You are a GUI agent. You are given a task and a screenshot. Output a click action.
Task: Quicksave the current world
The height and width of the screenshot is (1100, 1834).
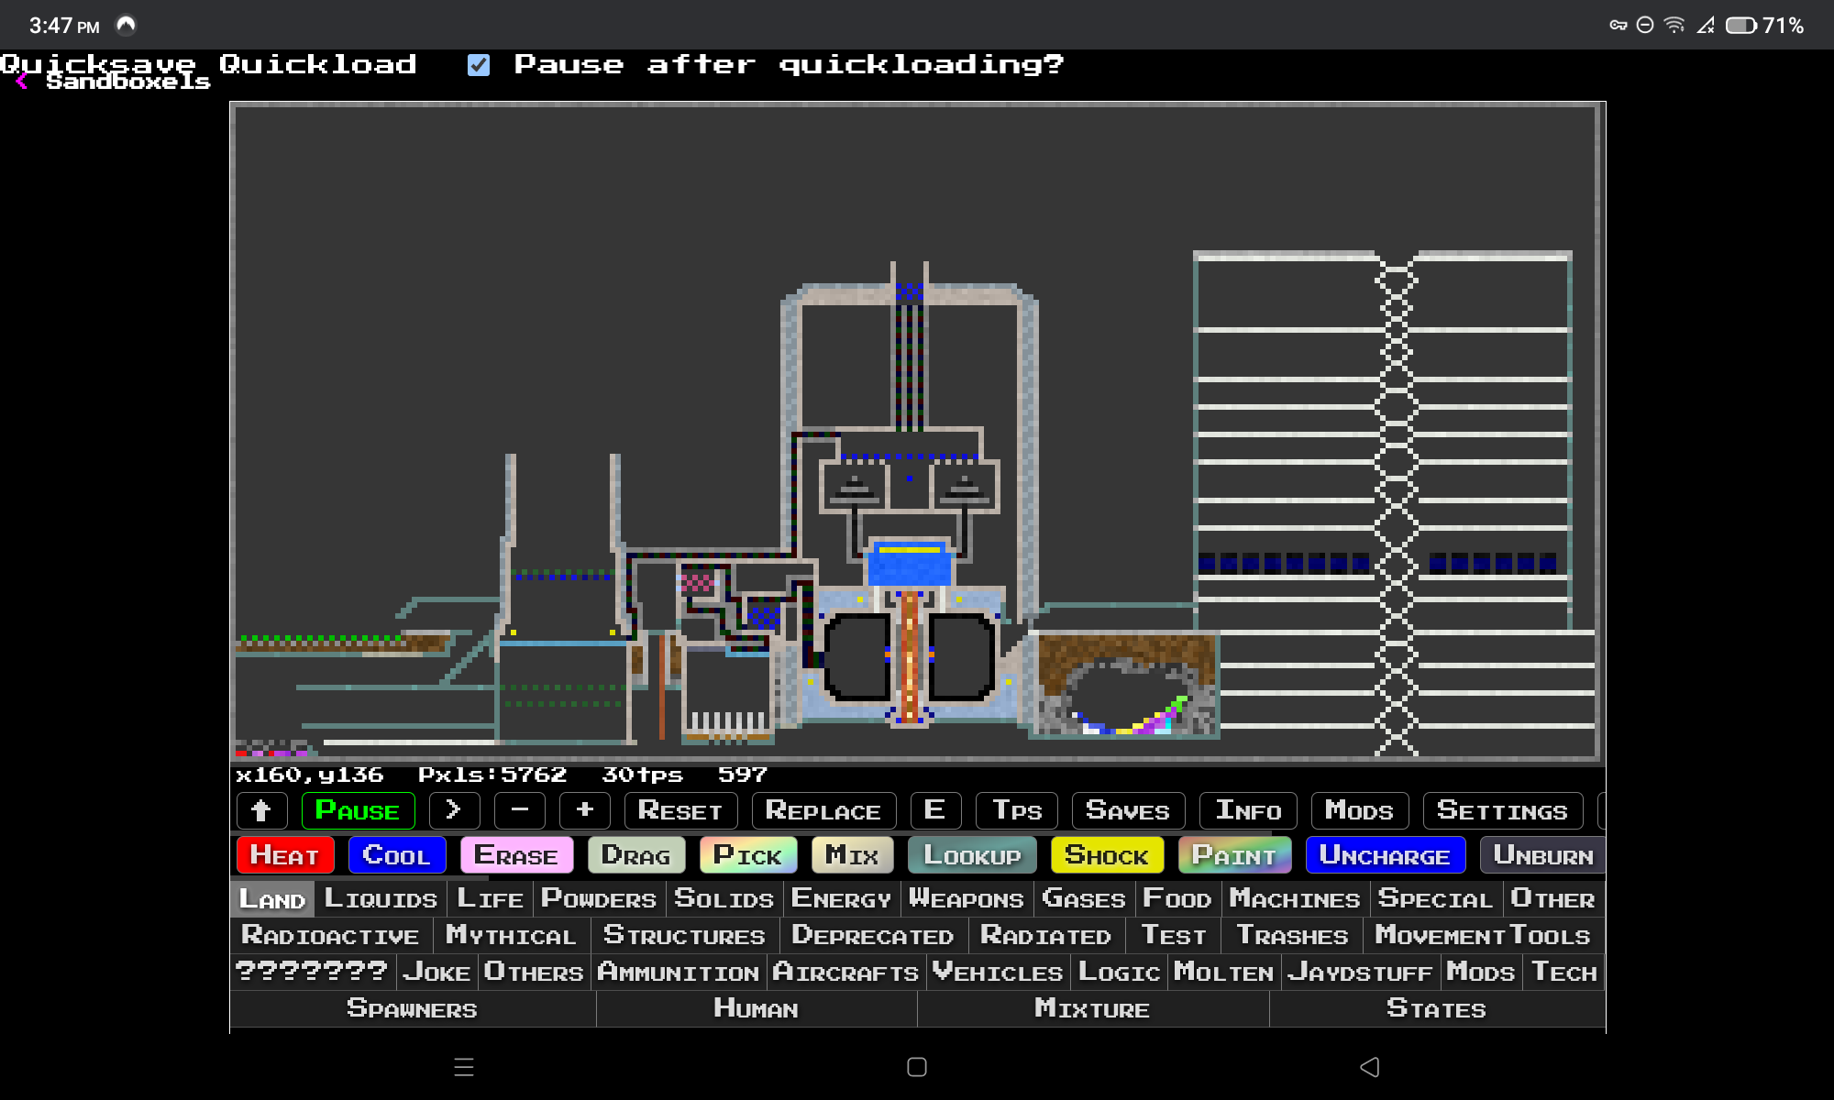(98, 64)
